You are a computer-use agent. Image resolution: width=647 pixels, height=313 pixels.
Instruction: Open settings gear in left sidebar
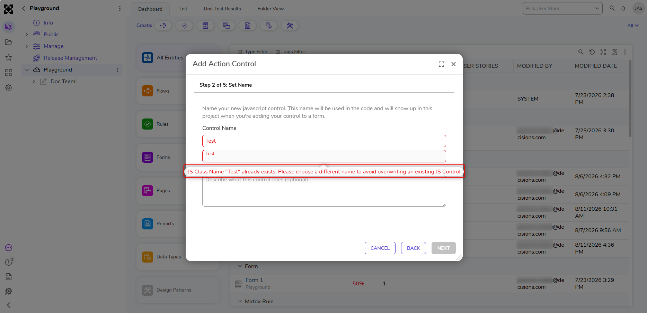9,88
